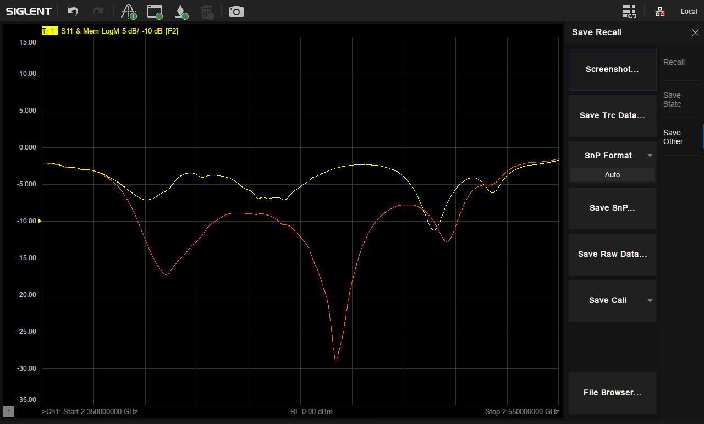Viewport: 704px width, 424px height.
Task: Click the Add Window icon
Action: (155, 12)
